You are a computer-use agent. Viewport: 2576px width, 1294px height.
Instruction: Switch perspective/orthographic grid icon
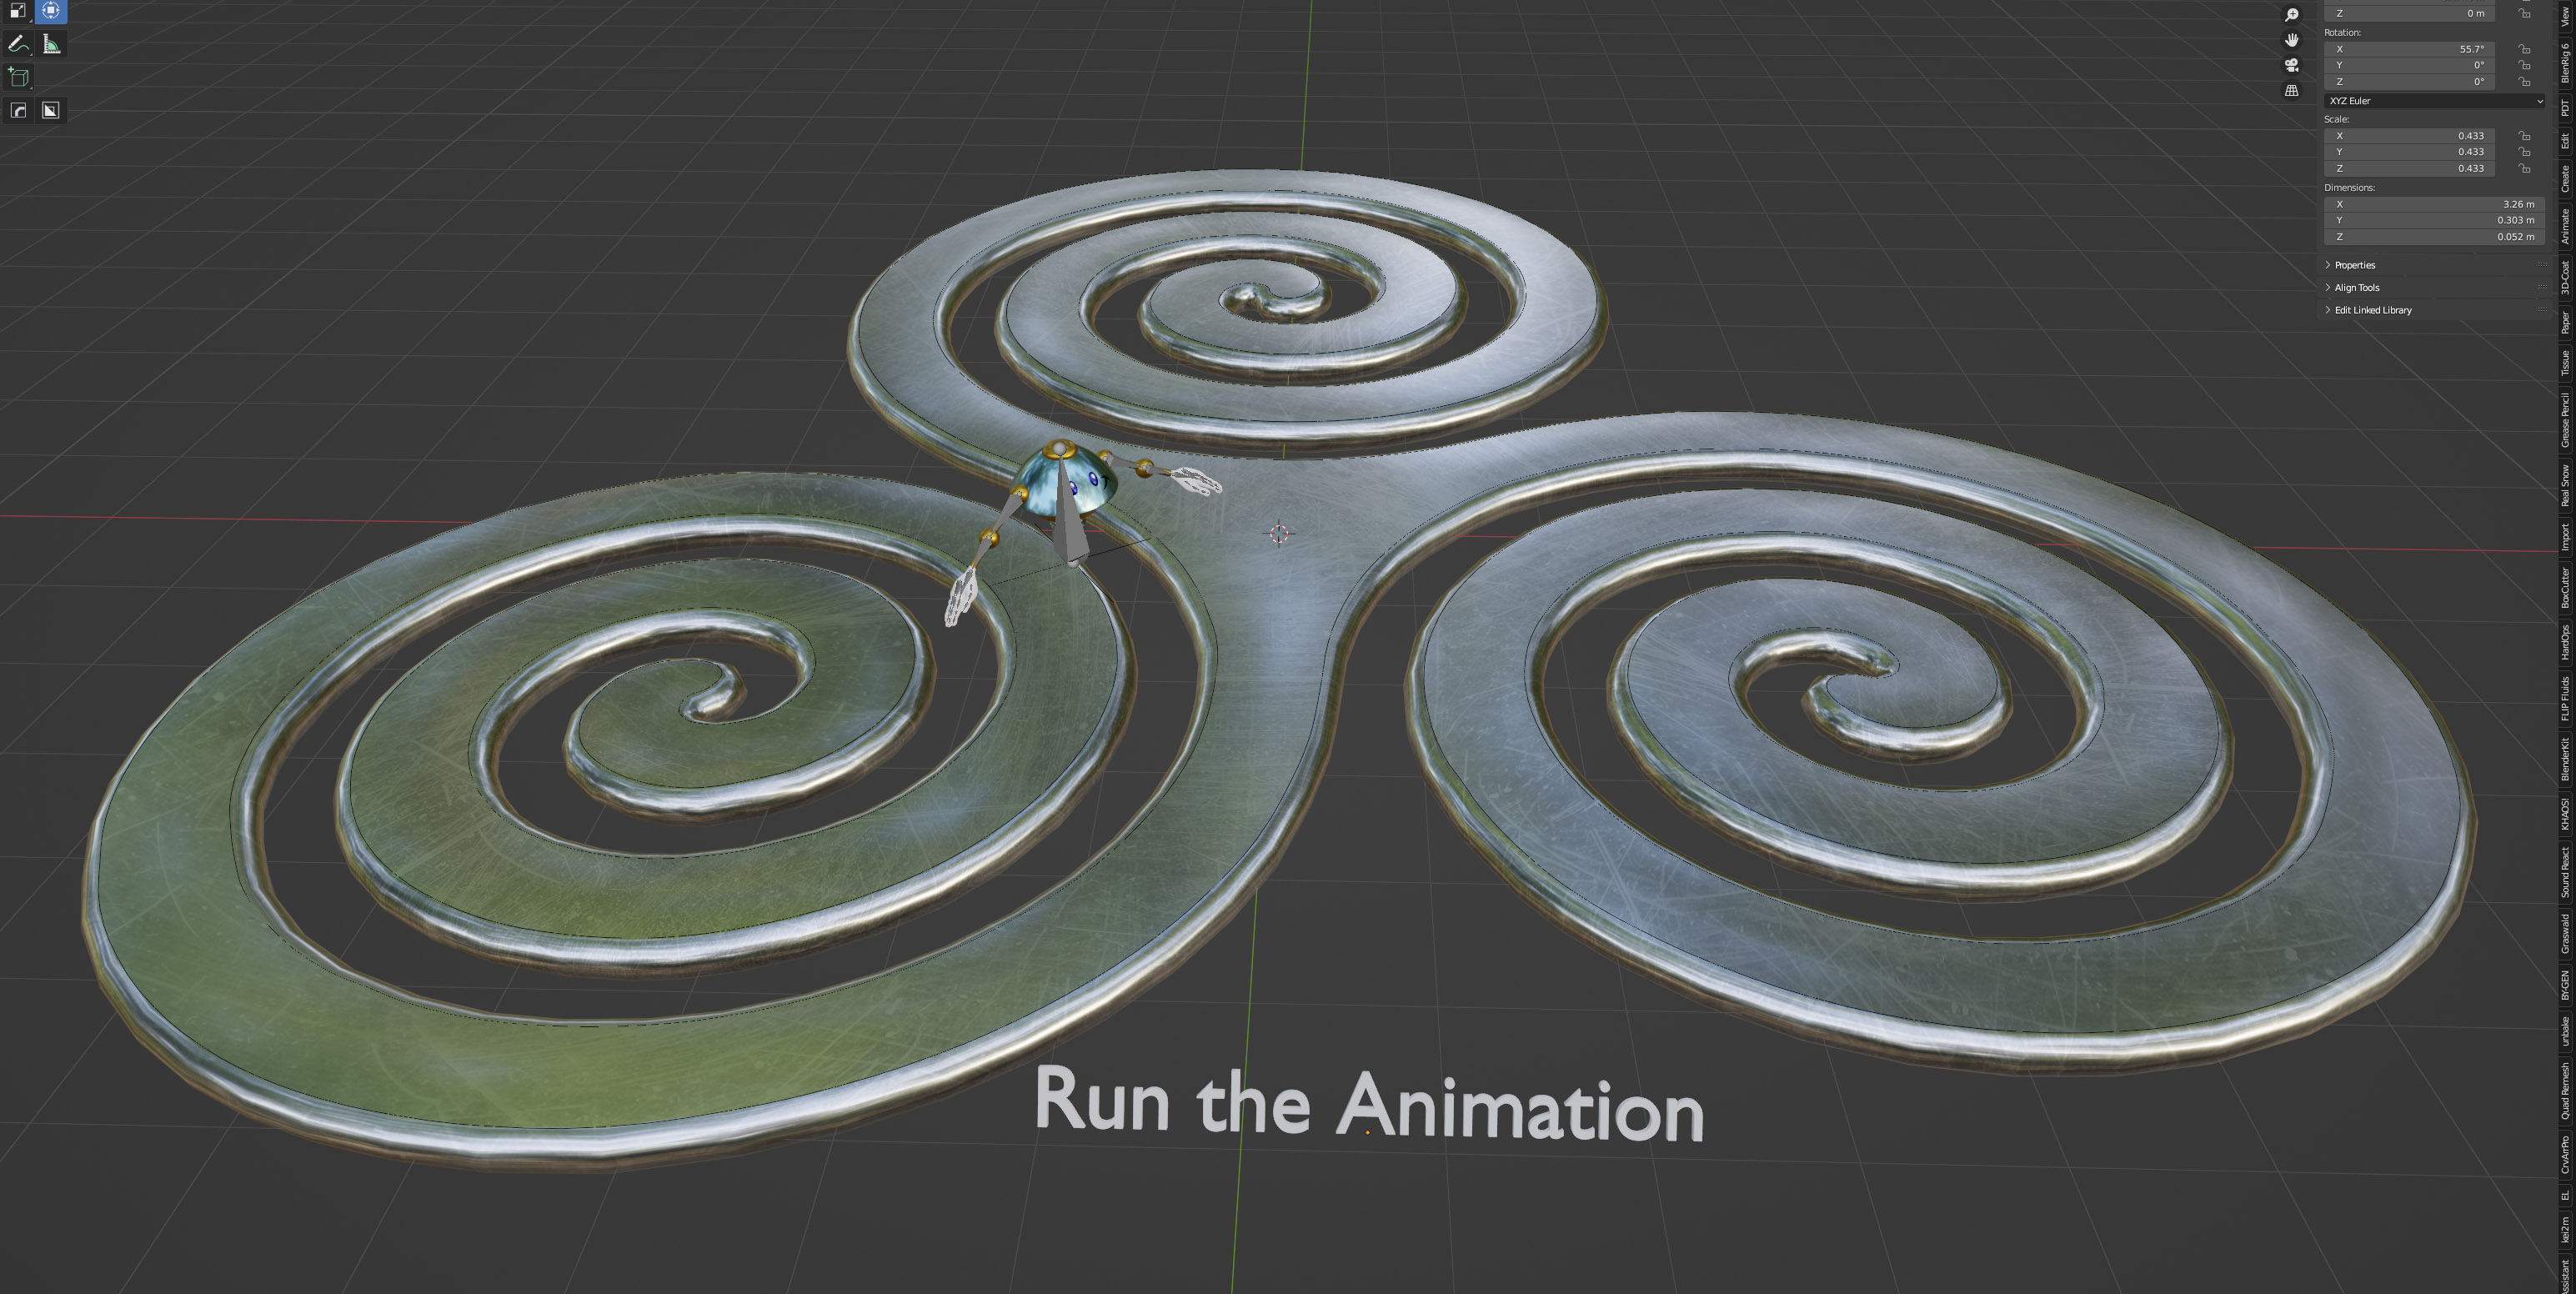click(2292, 90)
